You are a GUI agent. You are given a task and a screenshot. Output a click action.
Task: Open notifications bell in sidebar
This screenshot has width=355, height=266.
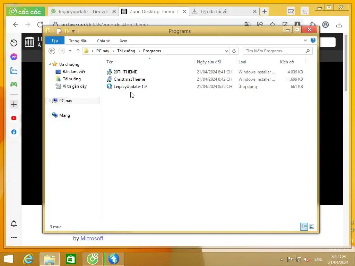pyautogui.click(x=14, y=223)
